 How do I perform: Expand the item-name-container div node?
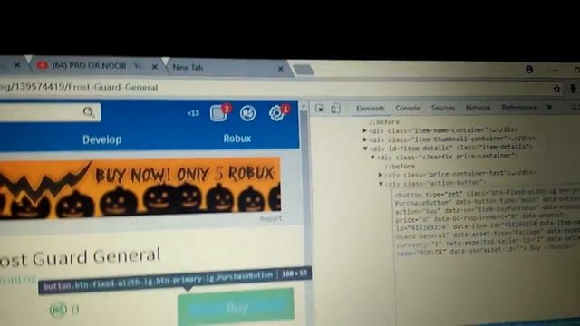coord(364,130)
